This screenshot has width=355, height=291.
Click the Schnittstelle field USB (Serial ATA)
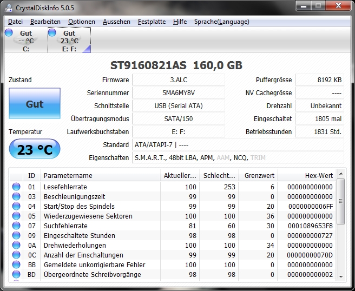(179, 105)
